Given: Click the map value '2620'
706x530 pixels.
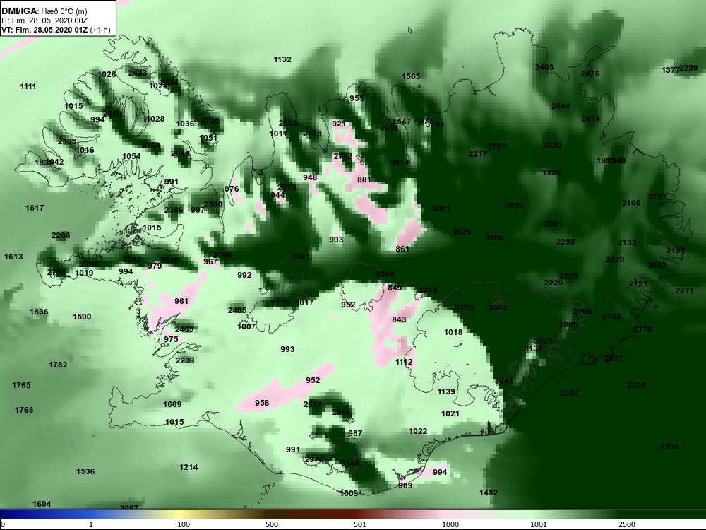Looking at the screenshot, I should pos(615,259).
